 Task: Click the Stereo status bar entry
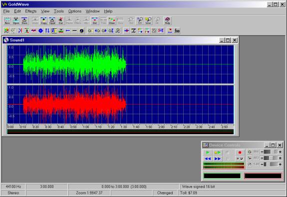13,193
